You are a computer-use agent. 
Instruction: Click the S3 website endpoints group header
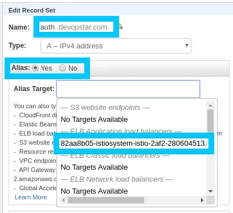(105, 108)
